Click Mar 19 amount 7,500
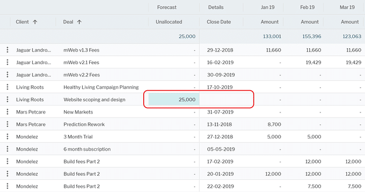This screenshot has height=192, width=365. click(x=354, y=186)
